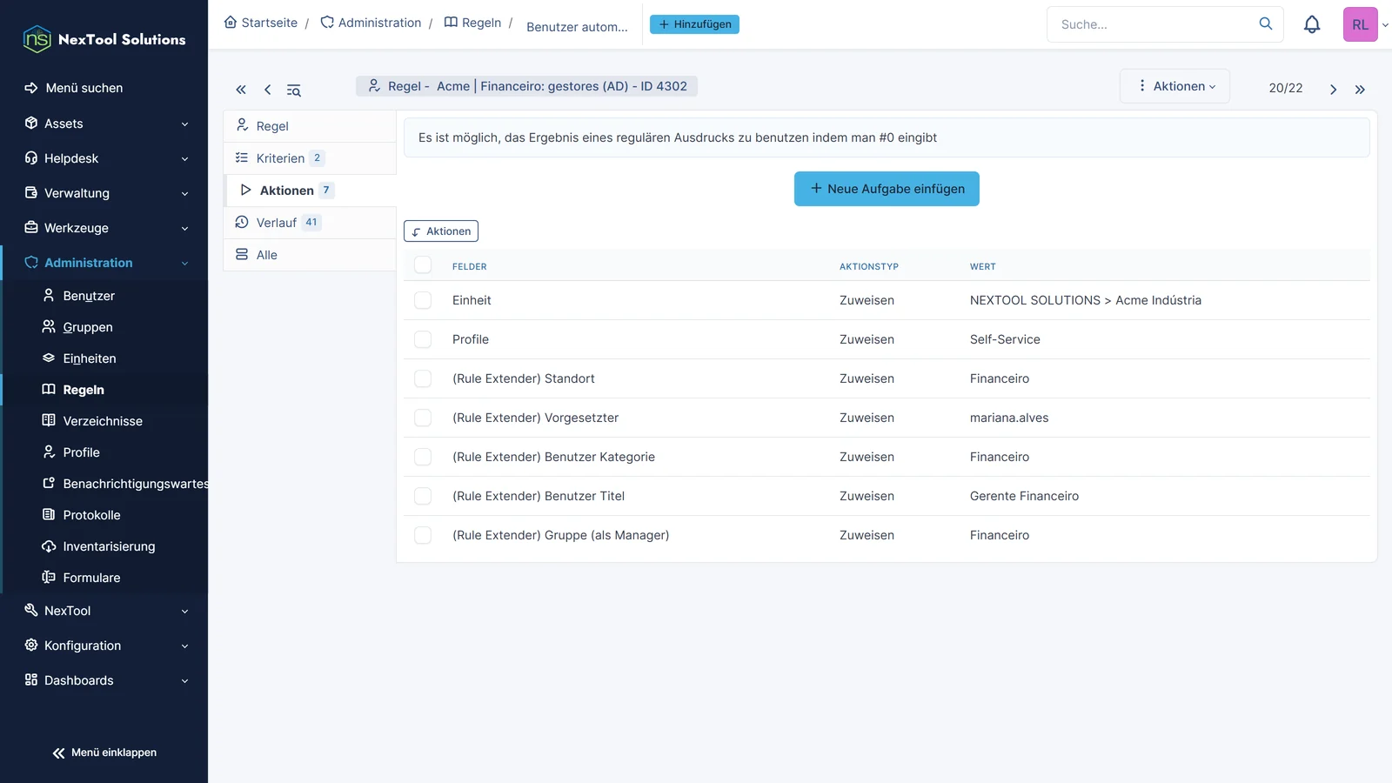1392x783 pixels.
Task: Open Verzeichnisse in sidebar
Action: (x=103, y=421)
